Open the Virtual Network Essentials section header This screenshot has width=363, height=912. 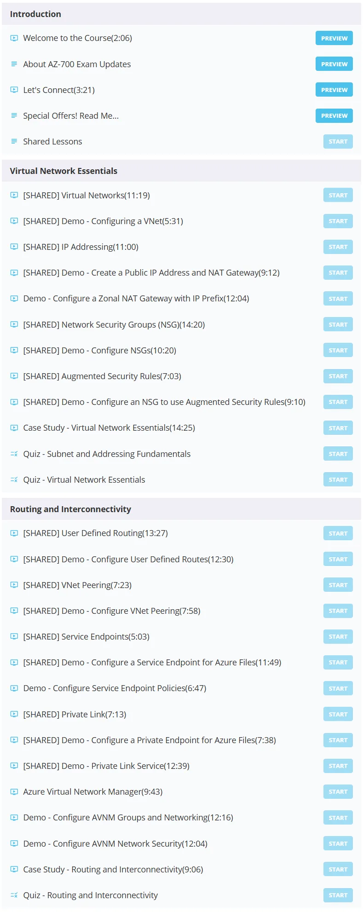pyautogui.click(x=181, y=171)
